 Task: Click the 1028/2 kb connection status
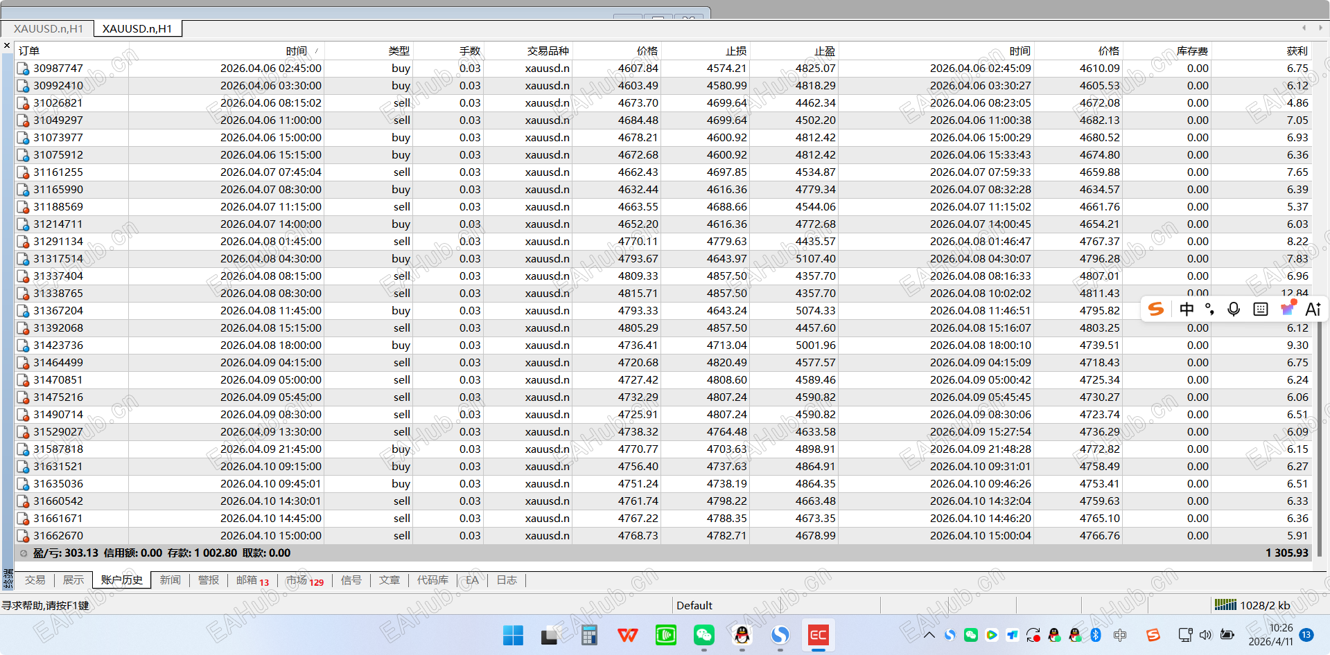[1252, 605]
